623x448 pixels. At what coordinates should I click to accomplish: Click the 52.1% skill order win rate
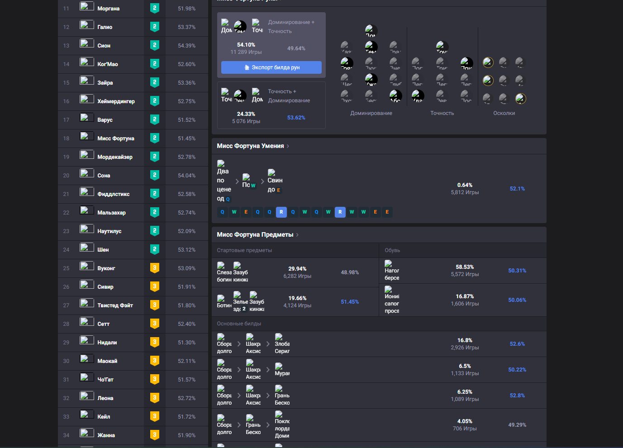coord(517,189)
